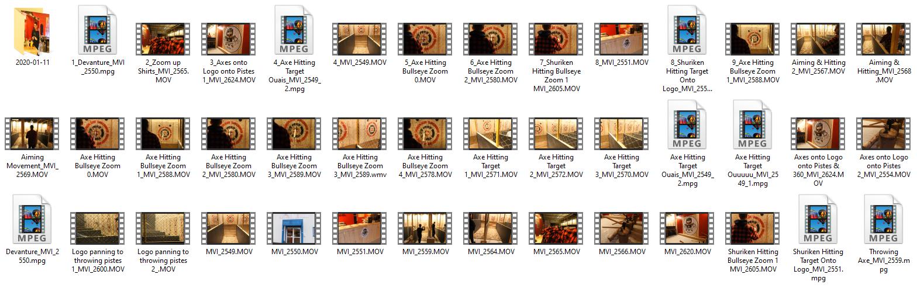Click 'Logo panning to throwing pistes 1_MVI_2600.MOV' label
This screenshot has width=917, height=302.
[x=98, y=261]
